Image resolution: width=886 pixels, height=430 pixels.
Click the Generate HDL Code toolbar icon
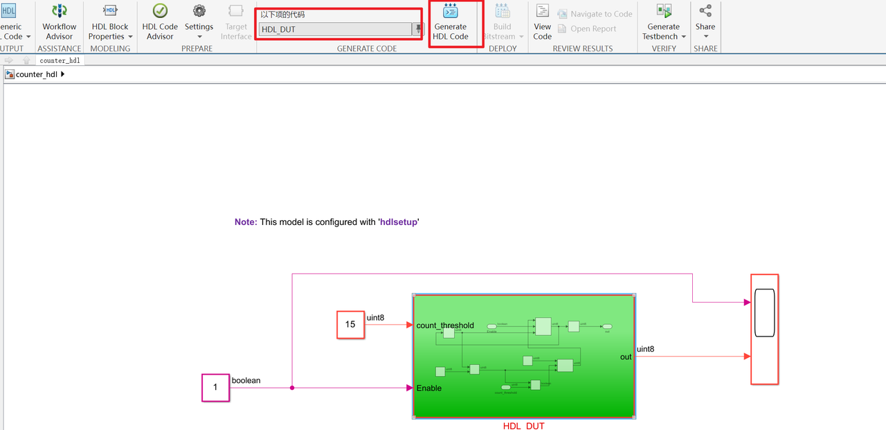point(451,23)
